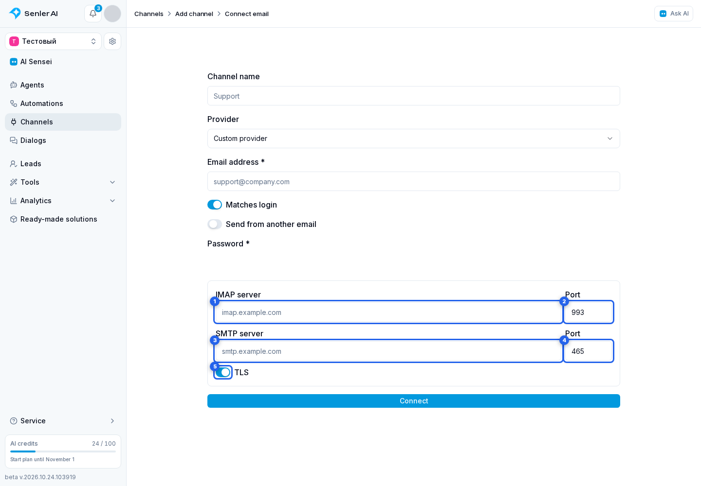
Task: Open workspace settings gear
Action: [x=112, y=41]
